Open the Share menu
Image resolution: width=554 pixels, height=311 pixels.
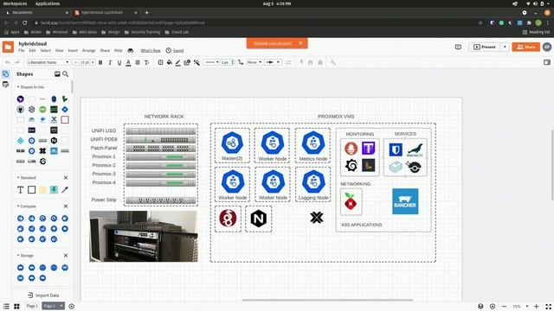105,50
